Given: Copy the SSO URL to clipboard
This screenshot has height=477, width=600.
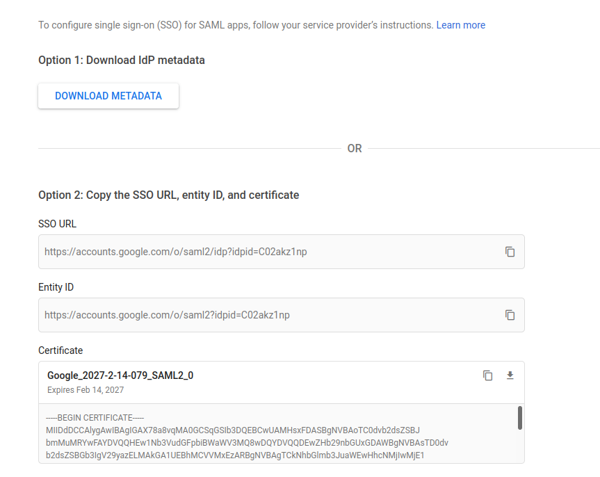Looking at the screenshot, I should (510, 252).
